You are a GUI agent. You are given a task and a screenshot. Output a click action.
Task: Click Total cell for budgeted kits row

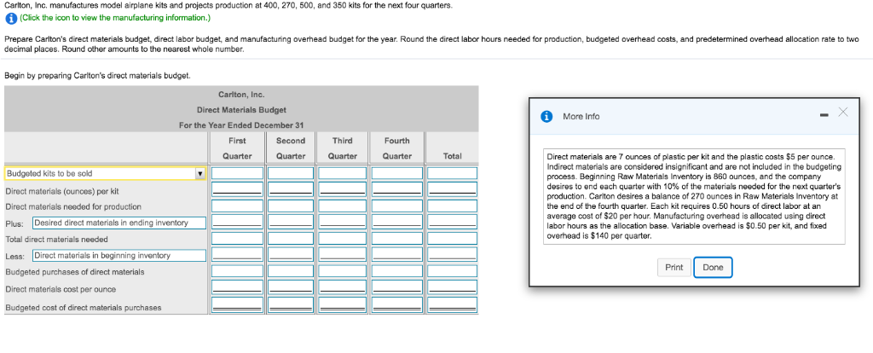pyautogui.click(x=452, y=174)
